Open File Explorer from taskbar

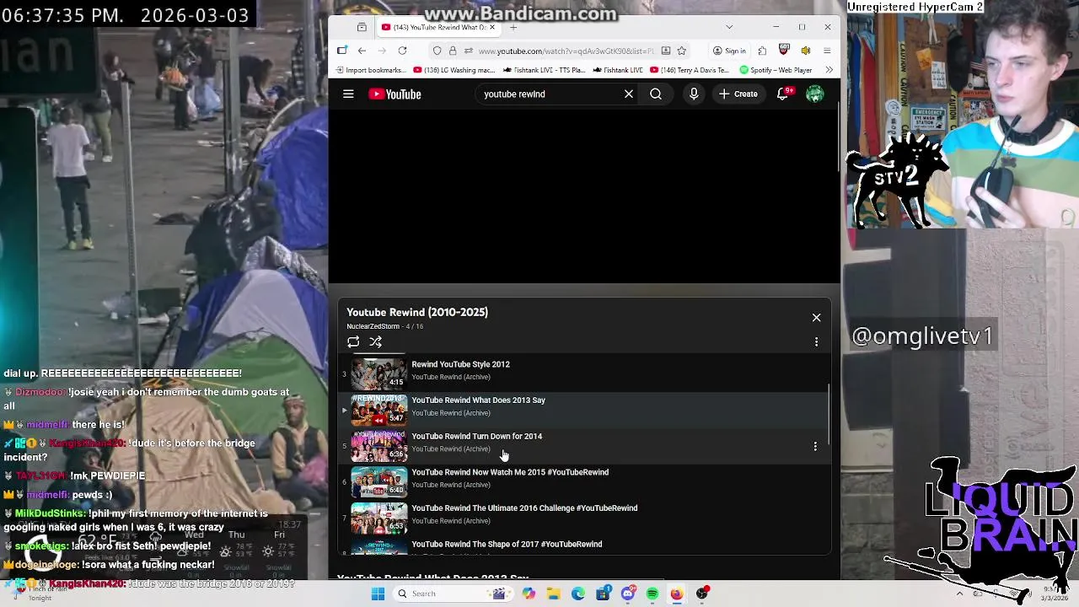click(x=553, y=594)
